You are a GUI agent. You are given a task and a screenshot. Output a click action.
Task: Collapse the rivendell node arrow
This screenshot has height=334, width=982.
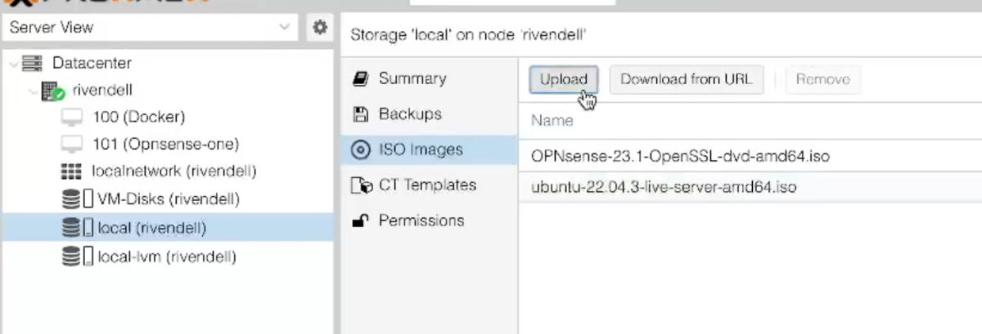tap(32, 91)
